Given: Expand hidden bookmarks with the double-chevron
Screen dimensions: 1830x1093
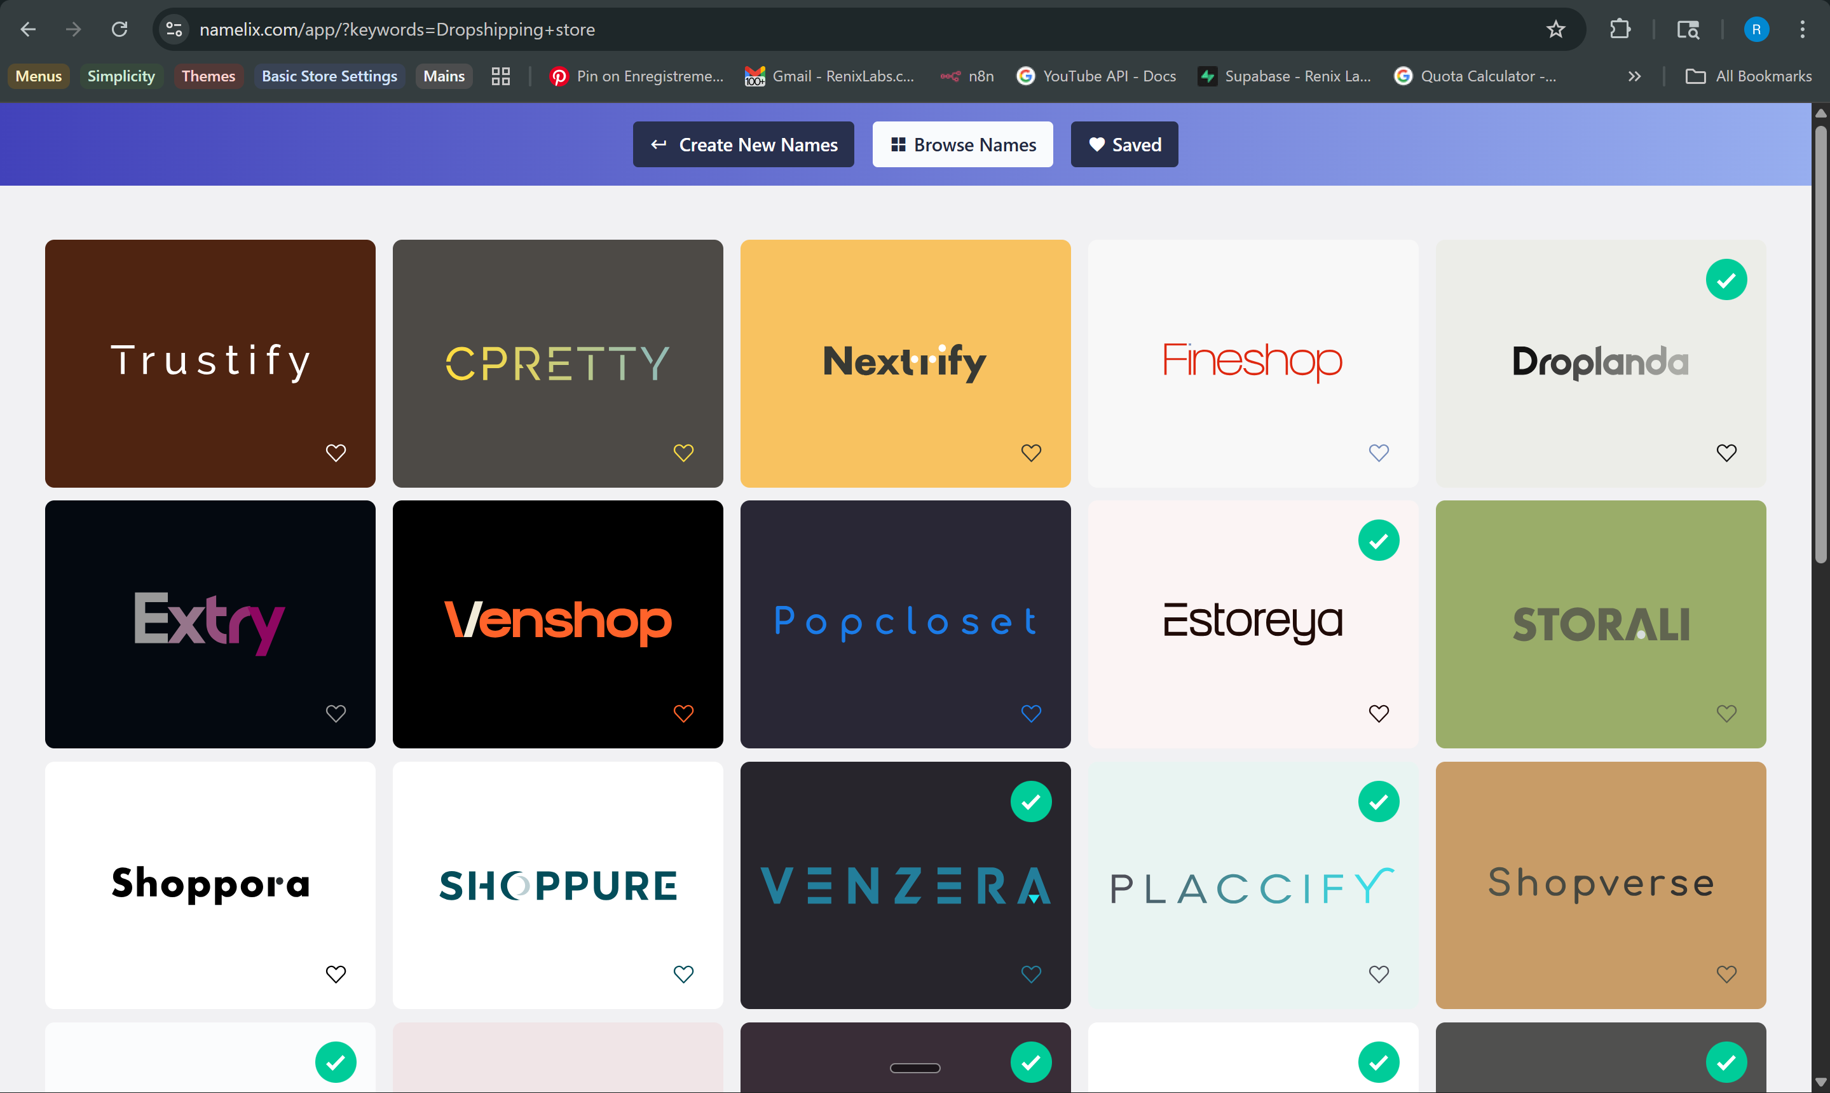Looking at the screenshot, I should (1634, 76).
